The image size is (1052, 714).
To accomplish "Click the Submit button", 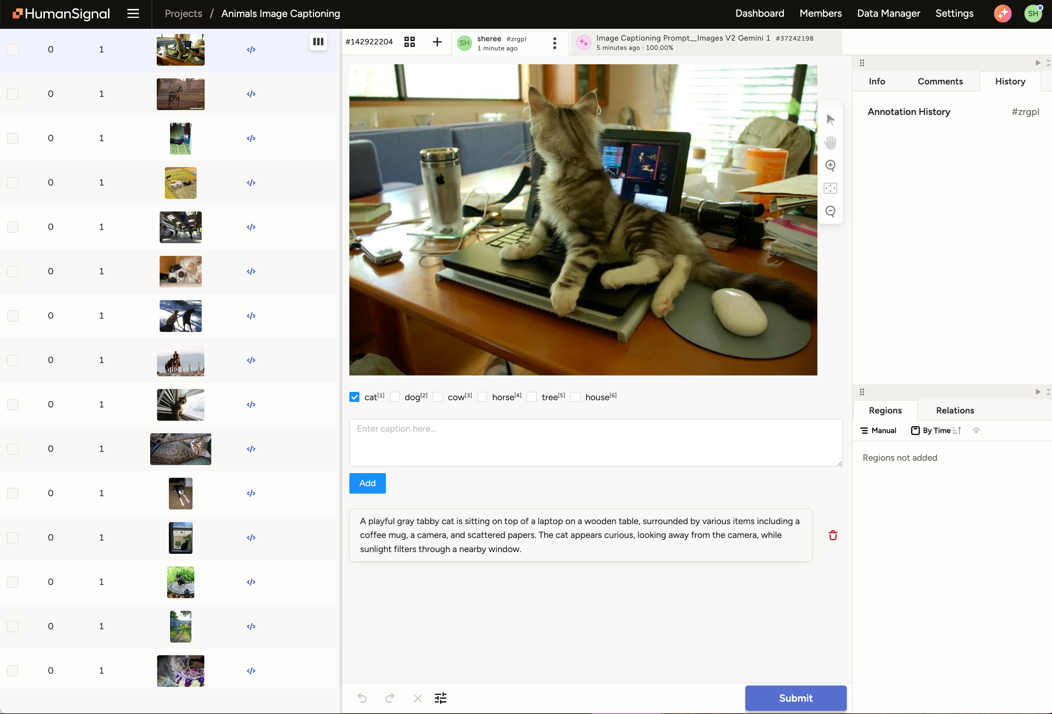I will click(795, 698).
